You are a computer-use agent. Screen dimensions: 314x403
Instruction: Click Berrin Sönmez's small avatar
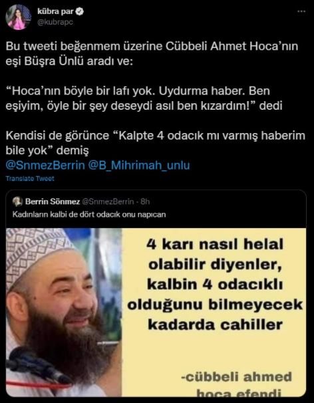[x=17, y=201]
